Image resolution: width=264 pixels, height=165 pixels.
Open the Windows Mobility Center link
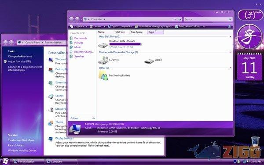pyautogui.click(x=22, y=151)
